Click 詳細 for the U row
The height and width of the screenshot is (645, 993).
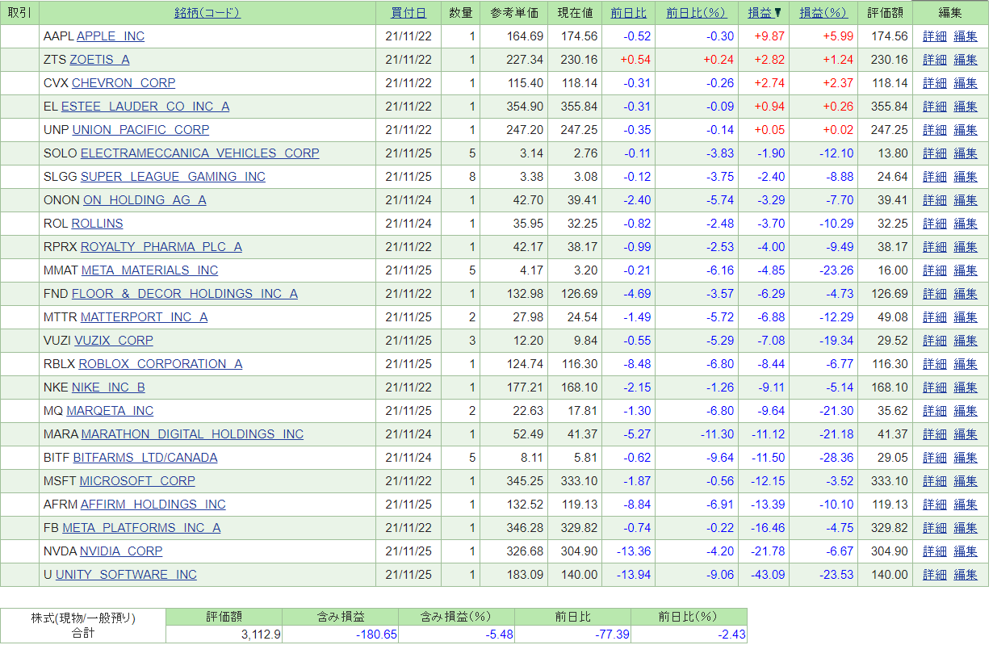coord(935,575)
